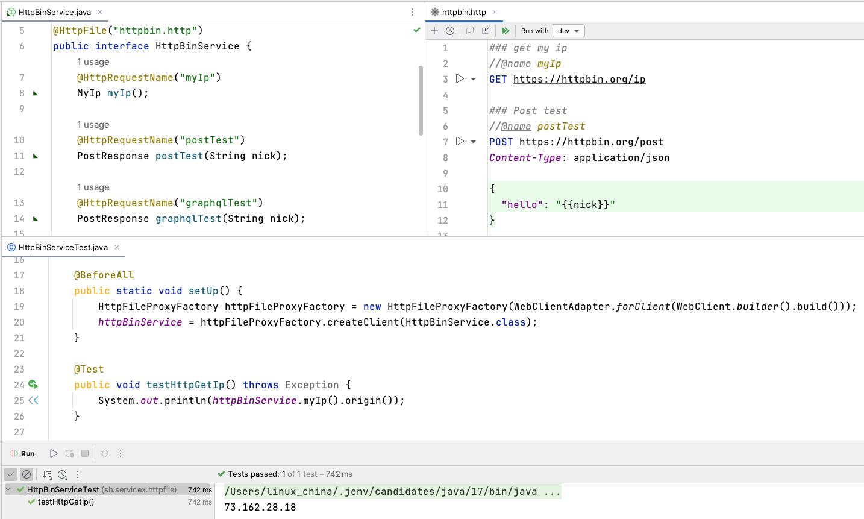Rerun the test via circular arrow icon
864x519 pixels.
click(x=68, y=453)
